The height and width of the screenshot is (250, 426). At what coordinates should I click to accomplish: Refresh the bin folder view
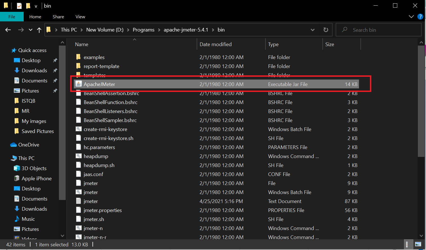coord(326,30)
